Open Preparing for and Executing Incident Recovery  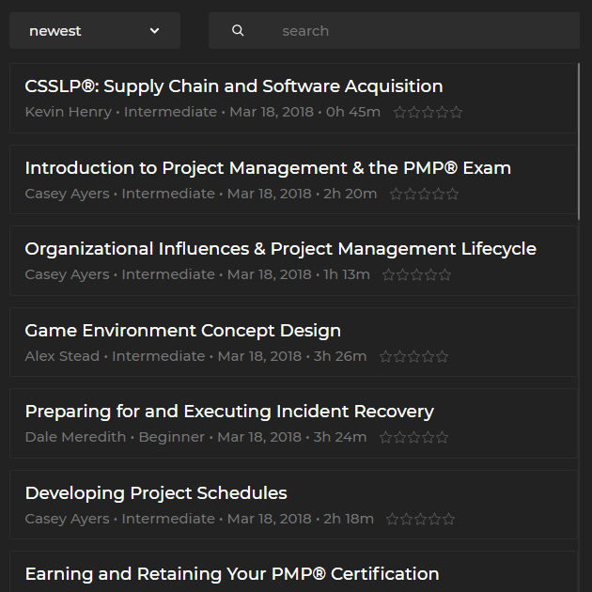point(229,412)
